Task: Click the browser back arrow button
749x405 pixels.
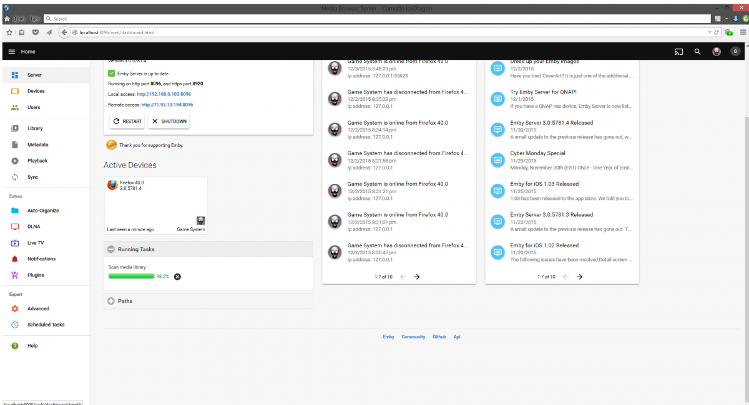Action: pyautogui.click(x=64, y=32)
